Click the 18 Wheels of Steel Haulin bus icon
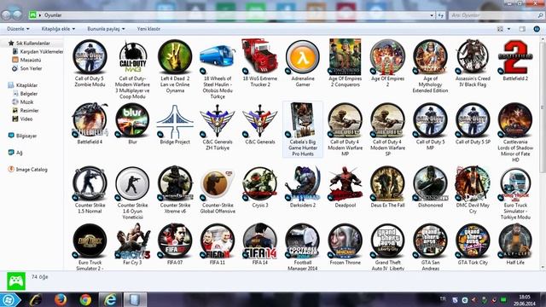The height and width of the screenshot is (307, 546). coord(218,57)
